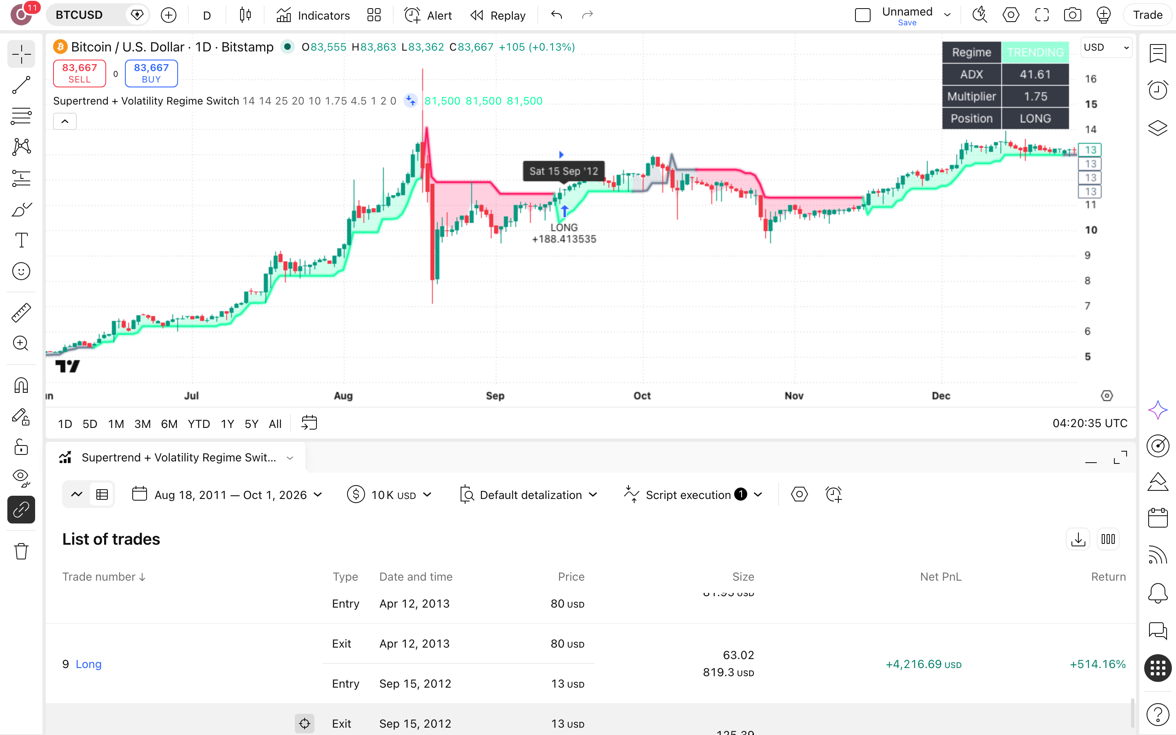Click the Trade button
The width and height of the screenshot is (1176, 735).
pyautogui.click(x=1147, y=15)
